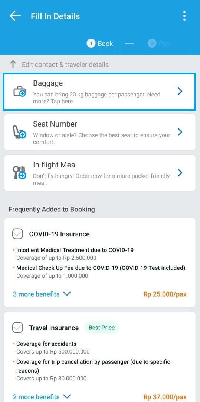Expand 3 more benefits for COVID-19

point(42,294)
